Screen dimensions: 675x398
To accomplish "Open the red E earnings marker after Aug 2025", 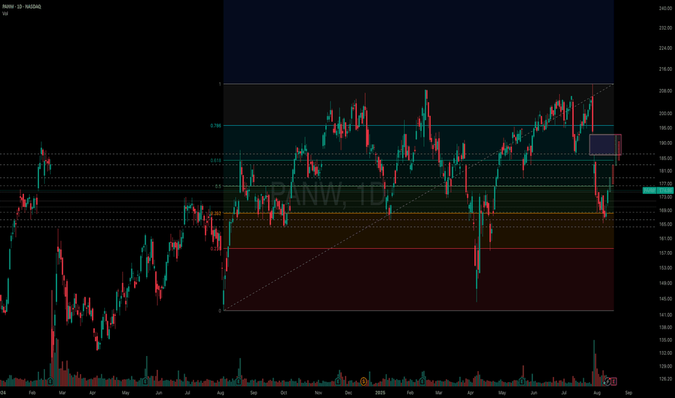I will (x=613, y=381).
